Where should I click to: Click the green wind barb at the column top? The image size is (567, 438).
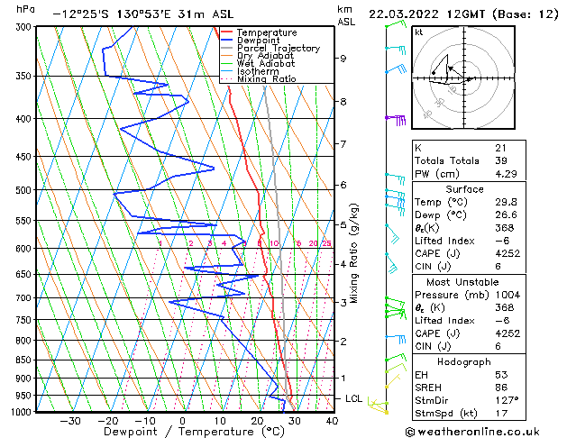coord(396,23)
